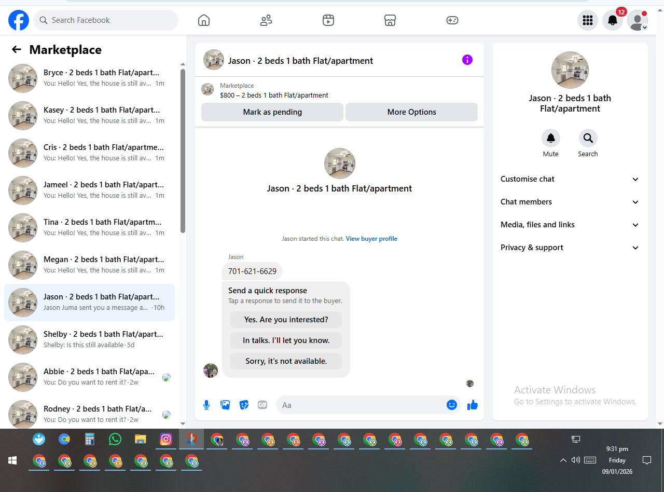The height and width of the screenshot is (492, 664).
Task: Open Megan conversation in list
Action: [x=89, y=265]
